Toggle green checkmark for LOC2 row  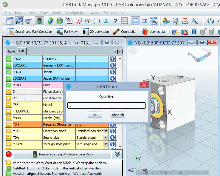[8, 59]
